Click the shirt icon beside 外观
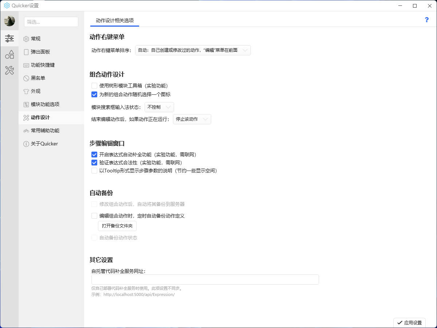This screenshot has width=437, height=328. pos(26,91)
